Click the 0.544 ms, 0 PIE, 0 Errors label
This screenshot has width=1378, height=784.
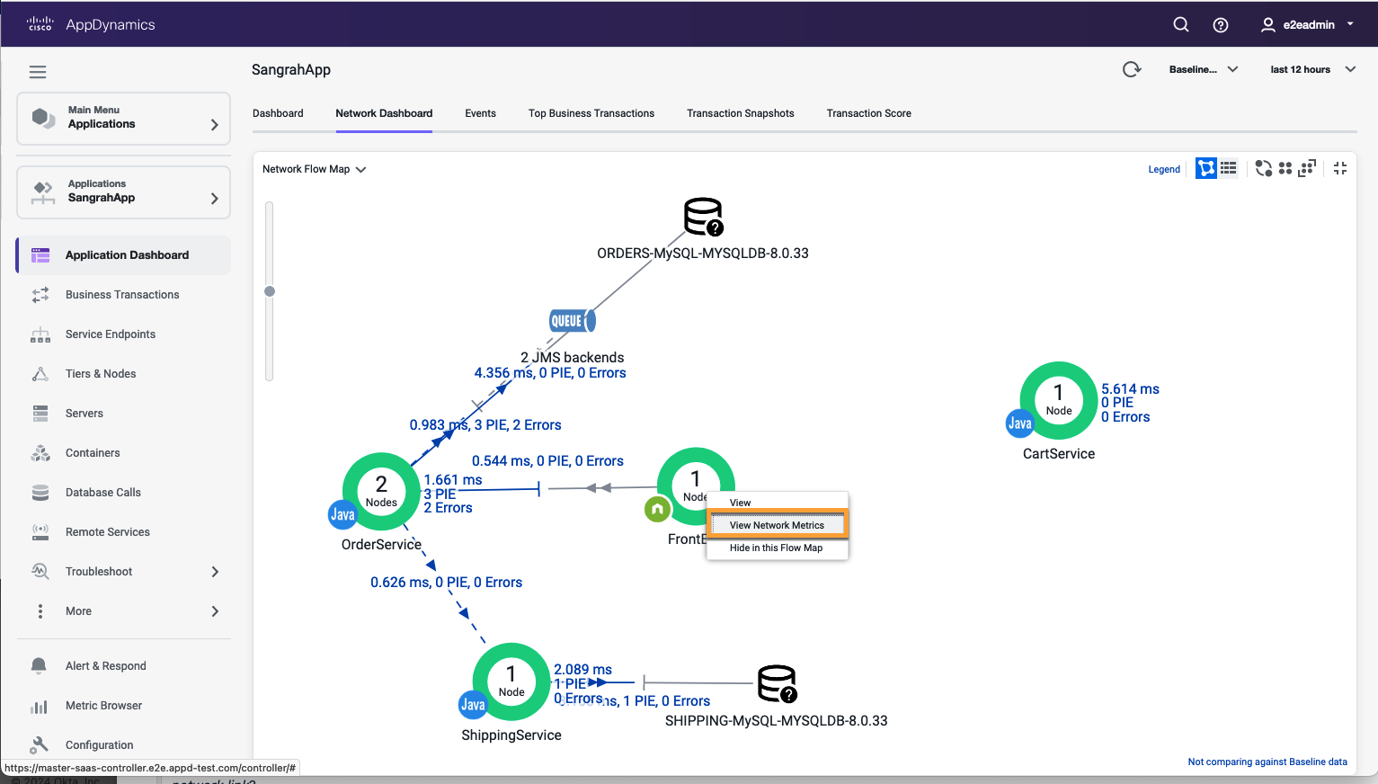point(547,461)
